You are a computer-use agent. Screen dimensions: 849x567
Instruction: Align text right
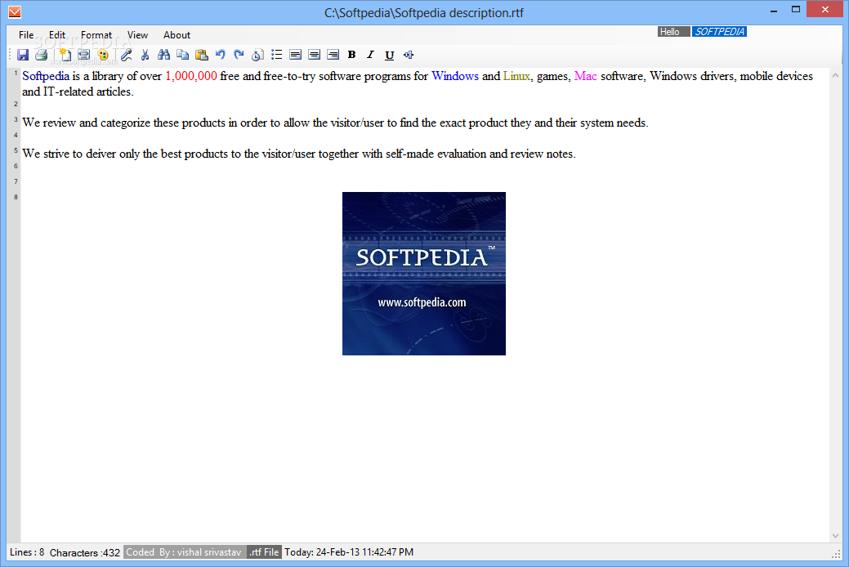point(333,55)
